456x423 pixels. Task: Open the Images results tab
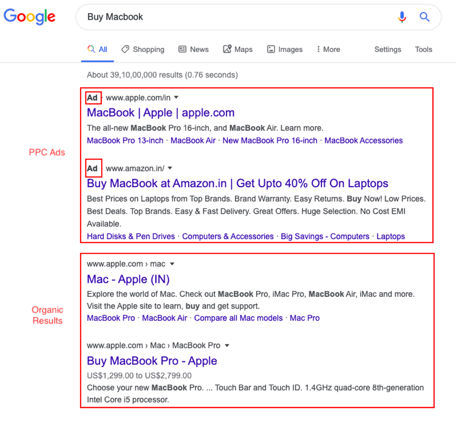pos(285,49)
